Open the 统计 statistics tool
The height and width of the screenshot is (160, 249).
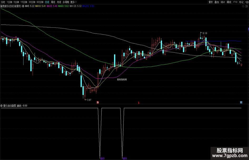(223, 2)
